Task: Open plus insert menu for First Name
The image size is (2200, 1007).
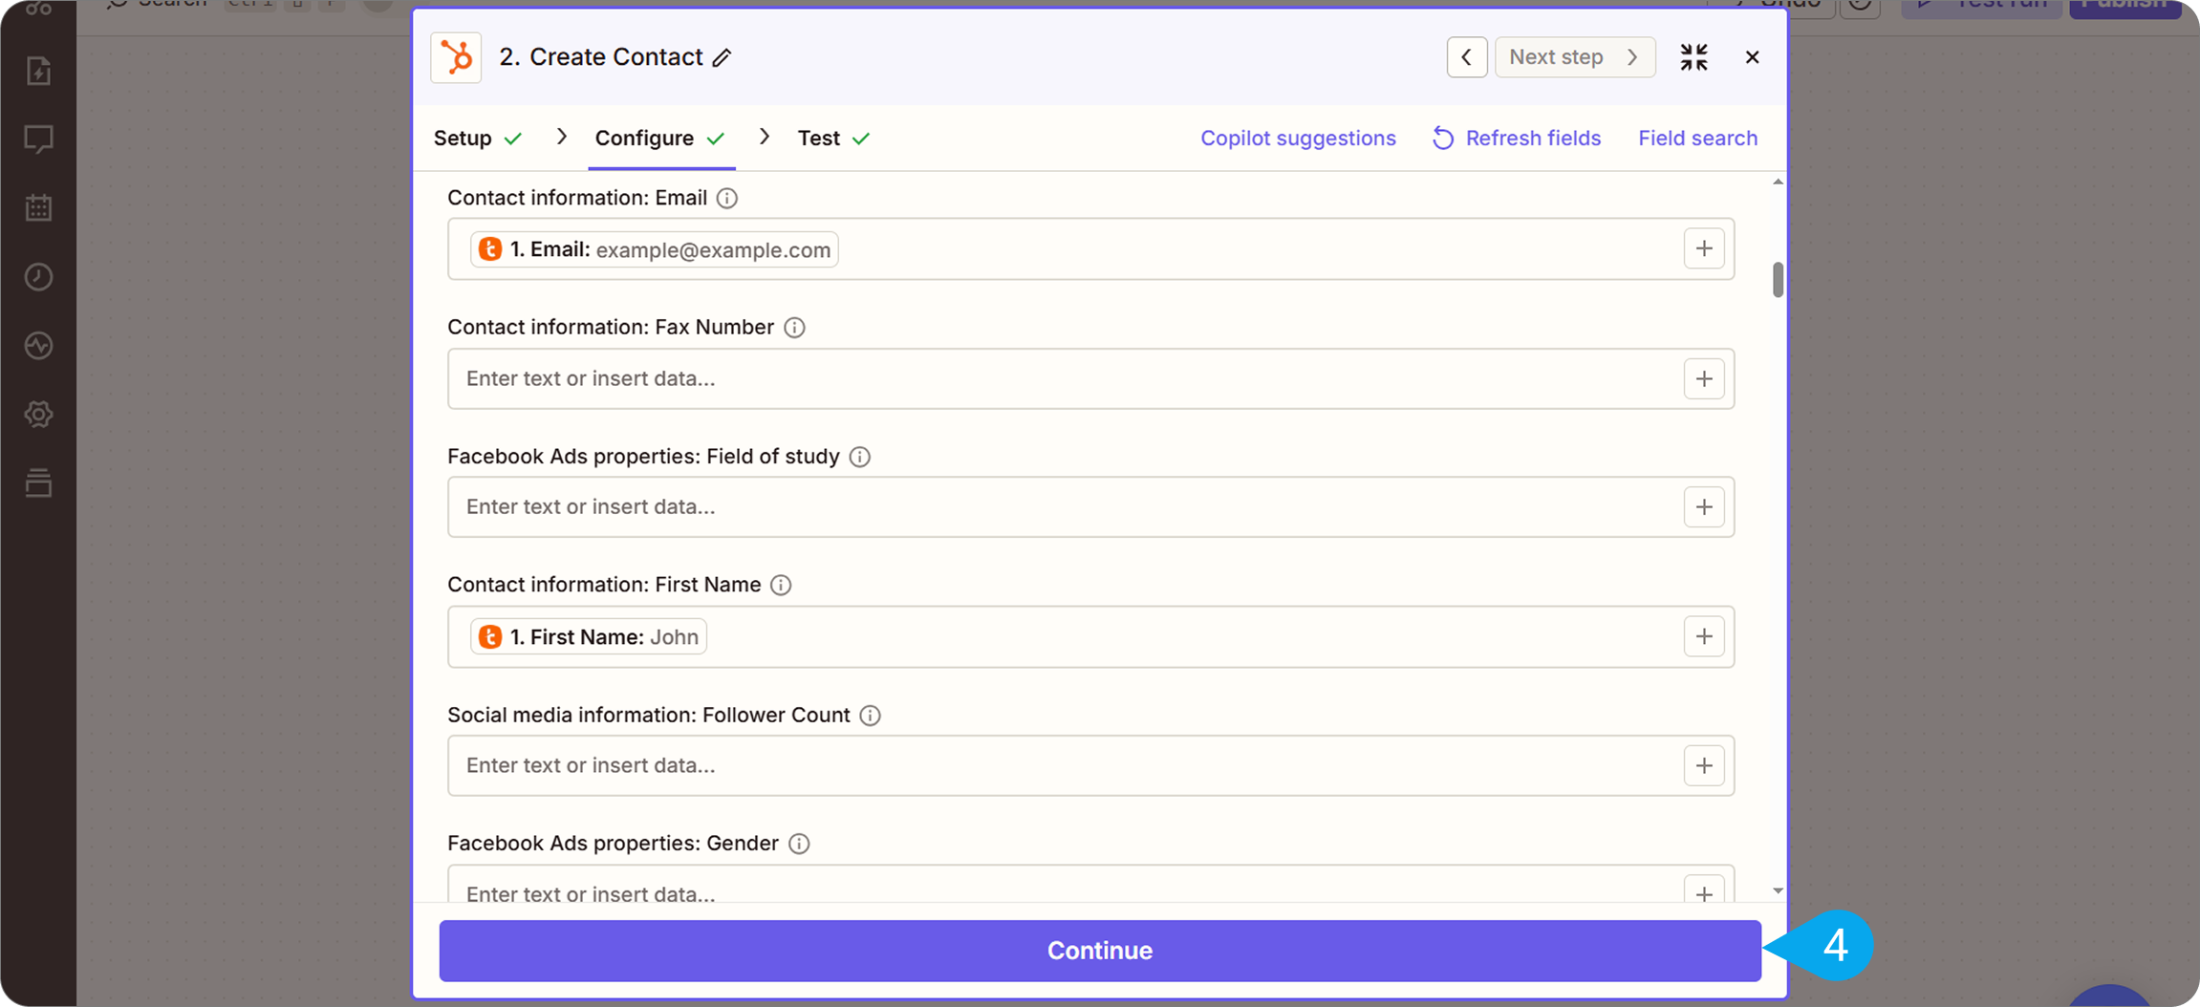Action: click(x=1704, y=636)
